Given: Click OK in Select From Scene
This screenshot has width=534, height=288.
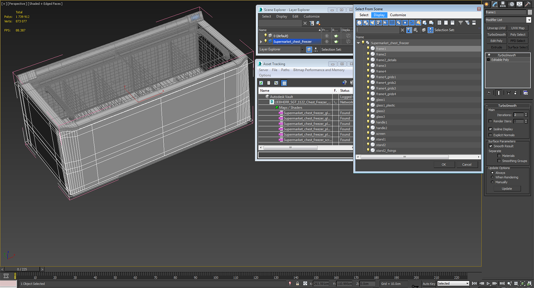Looking at the screenshot, I should point(444,165).
